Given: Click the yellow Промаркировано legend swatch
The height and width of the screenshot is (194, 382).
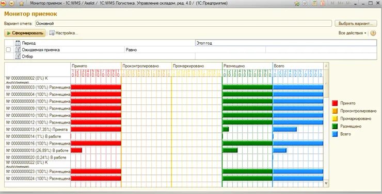Looking at the screenshot, I should [335, 119].
